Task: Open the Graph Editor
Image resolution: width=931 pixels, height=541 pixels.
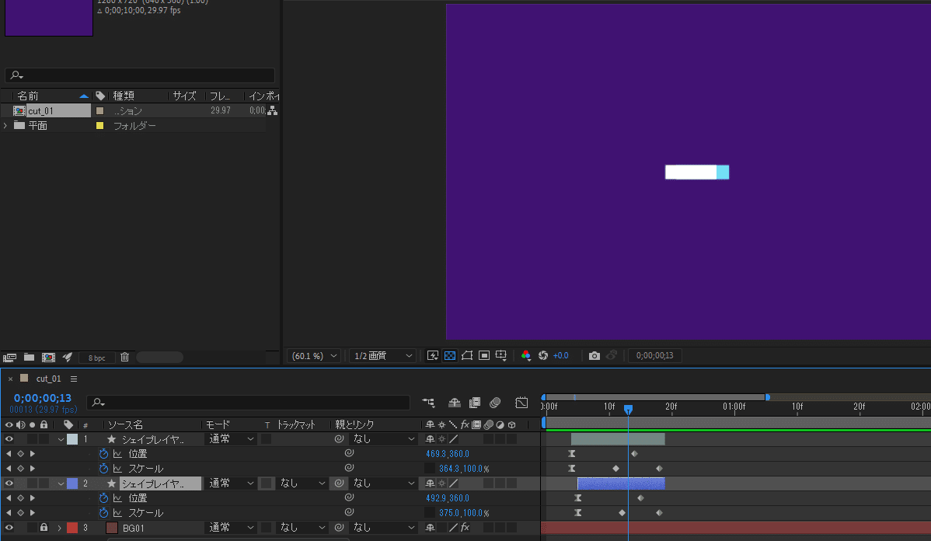Action: point(521,403)
